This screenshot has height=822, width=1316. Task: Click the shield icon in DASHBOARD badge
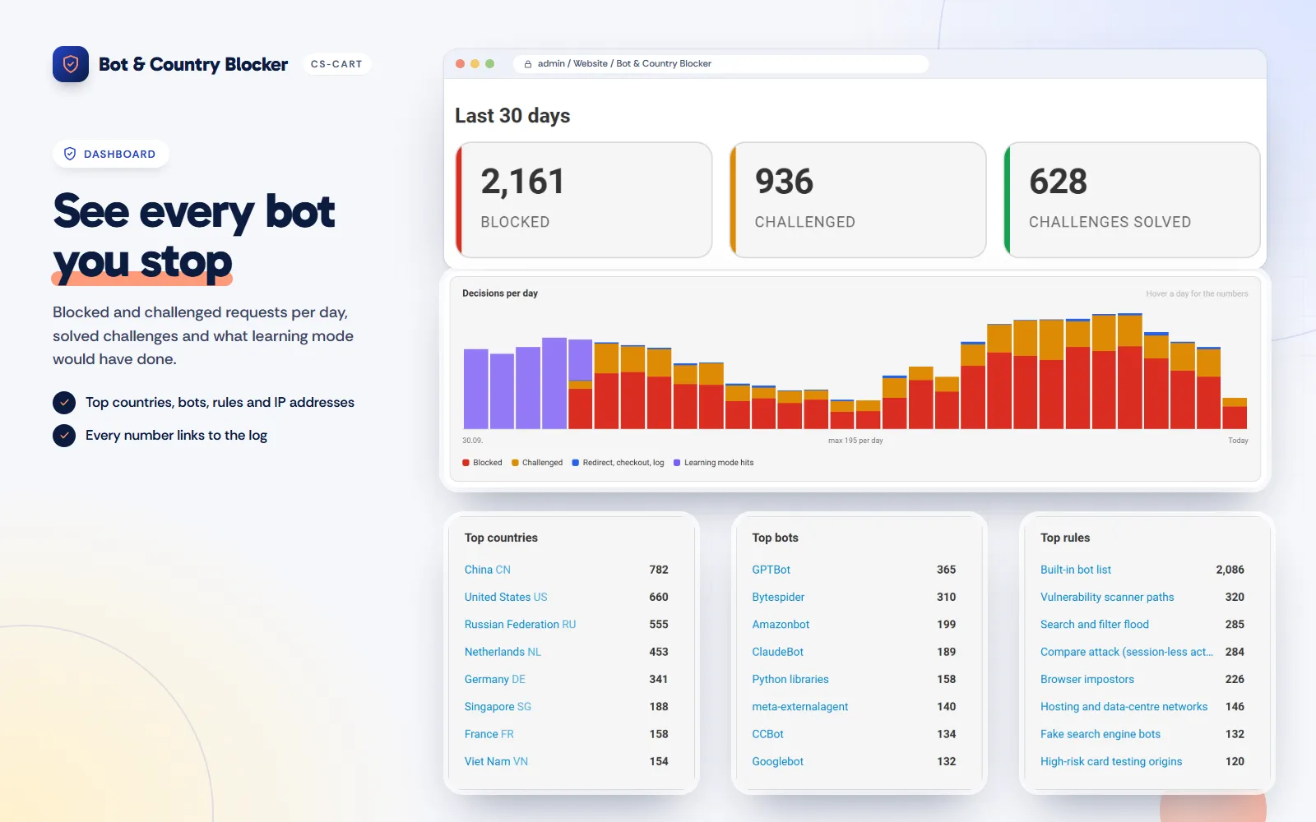coord(70,154)
